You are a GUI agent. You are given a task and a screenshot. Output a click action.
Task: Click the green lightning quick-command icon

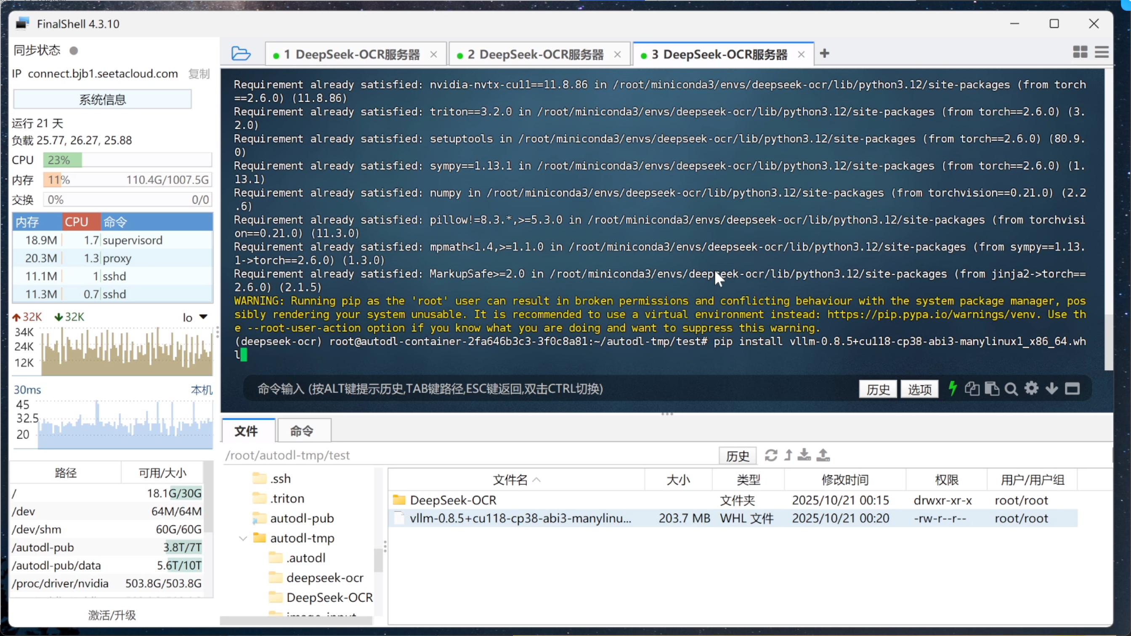click(952, 388)
